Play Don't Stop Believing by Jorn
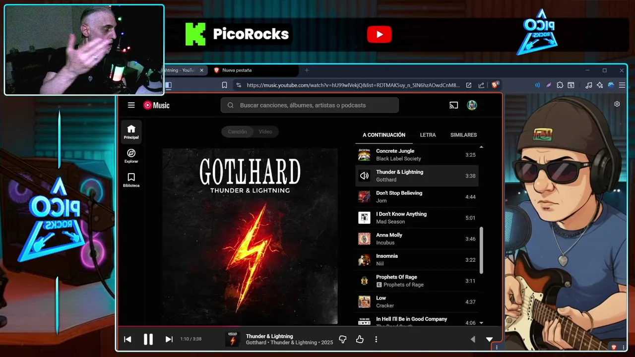The height and width of the screenshot is (357, 635). (x=417, y=197)
